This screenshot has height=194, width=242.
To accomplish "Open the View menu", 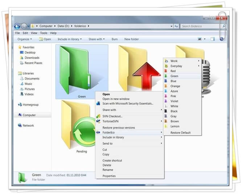I will (x=34, y=33).
